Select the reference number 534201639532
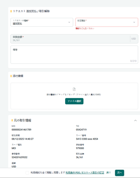This screenshot has height=178, width=140. [x=19, y=157]
